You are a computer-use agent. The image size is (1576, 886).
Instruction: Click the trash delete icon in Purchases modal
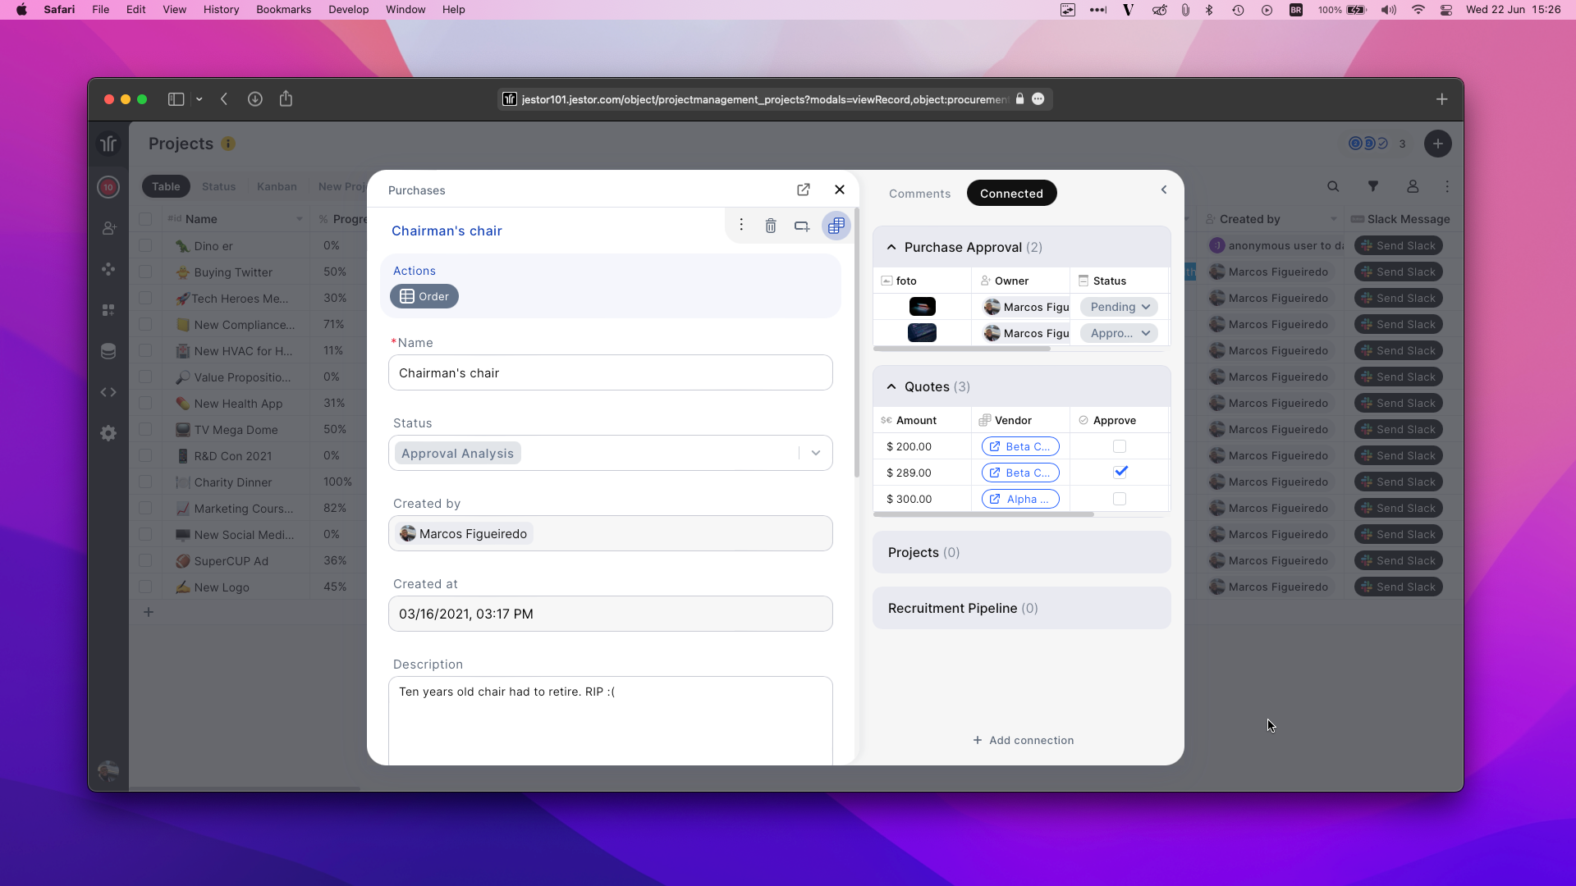click(x=770, y=226)
